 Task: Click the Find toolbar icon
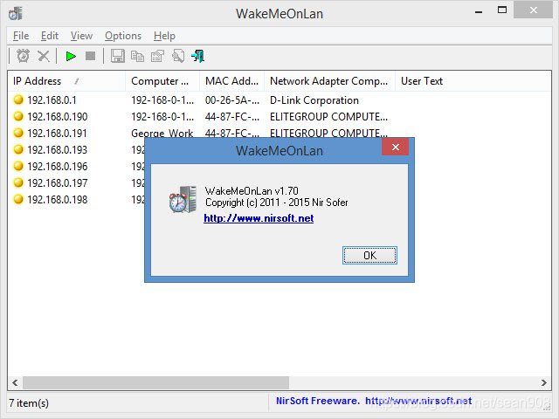[x=178, y=56]
